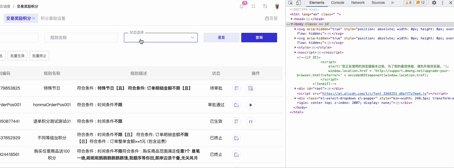454x168 pixels.
Task: Select the html lang="en" element line
Action: 315,14
